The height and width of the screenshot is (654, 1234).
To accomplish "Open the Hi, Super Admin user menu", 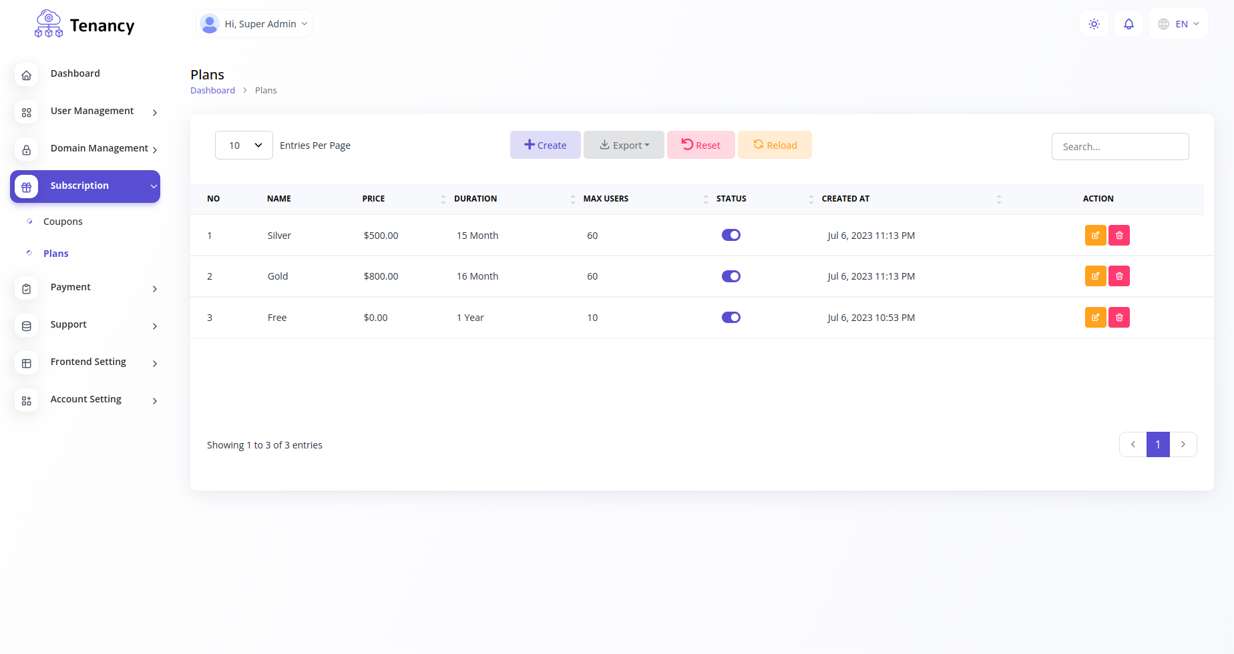I will (254, 24).
